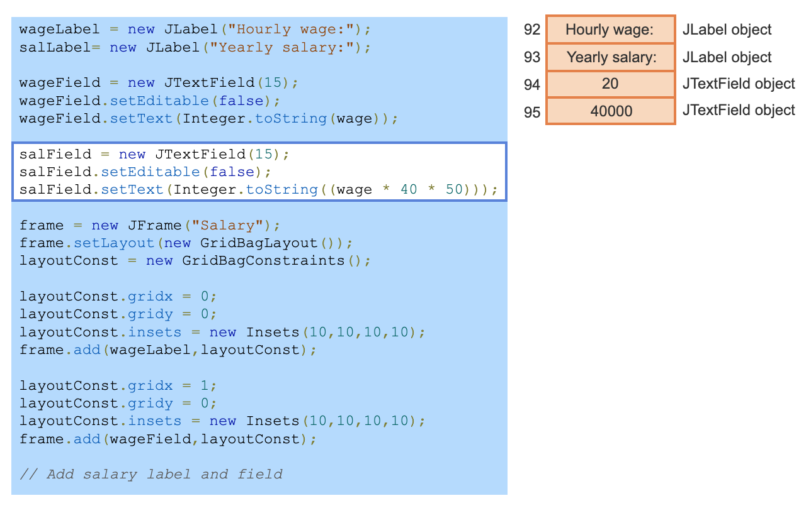Click the JTextField object text beside address 94
806x508 pixels.
click(x=739, y=84)
